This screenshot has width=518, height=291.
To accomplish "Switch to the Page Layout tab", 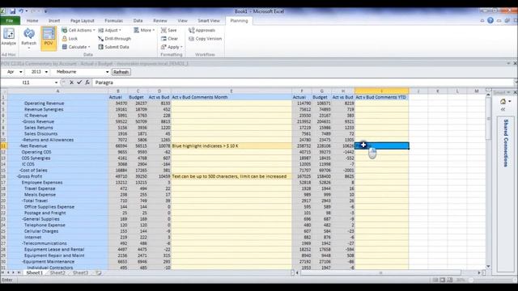I will point(83,21).
